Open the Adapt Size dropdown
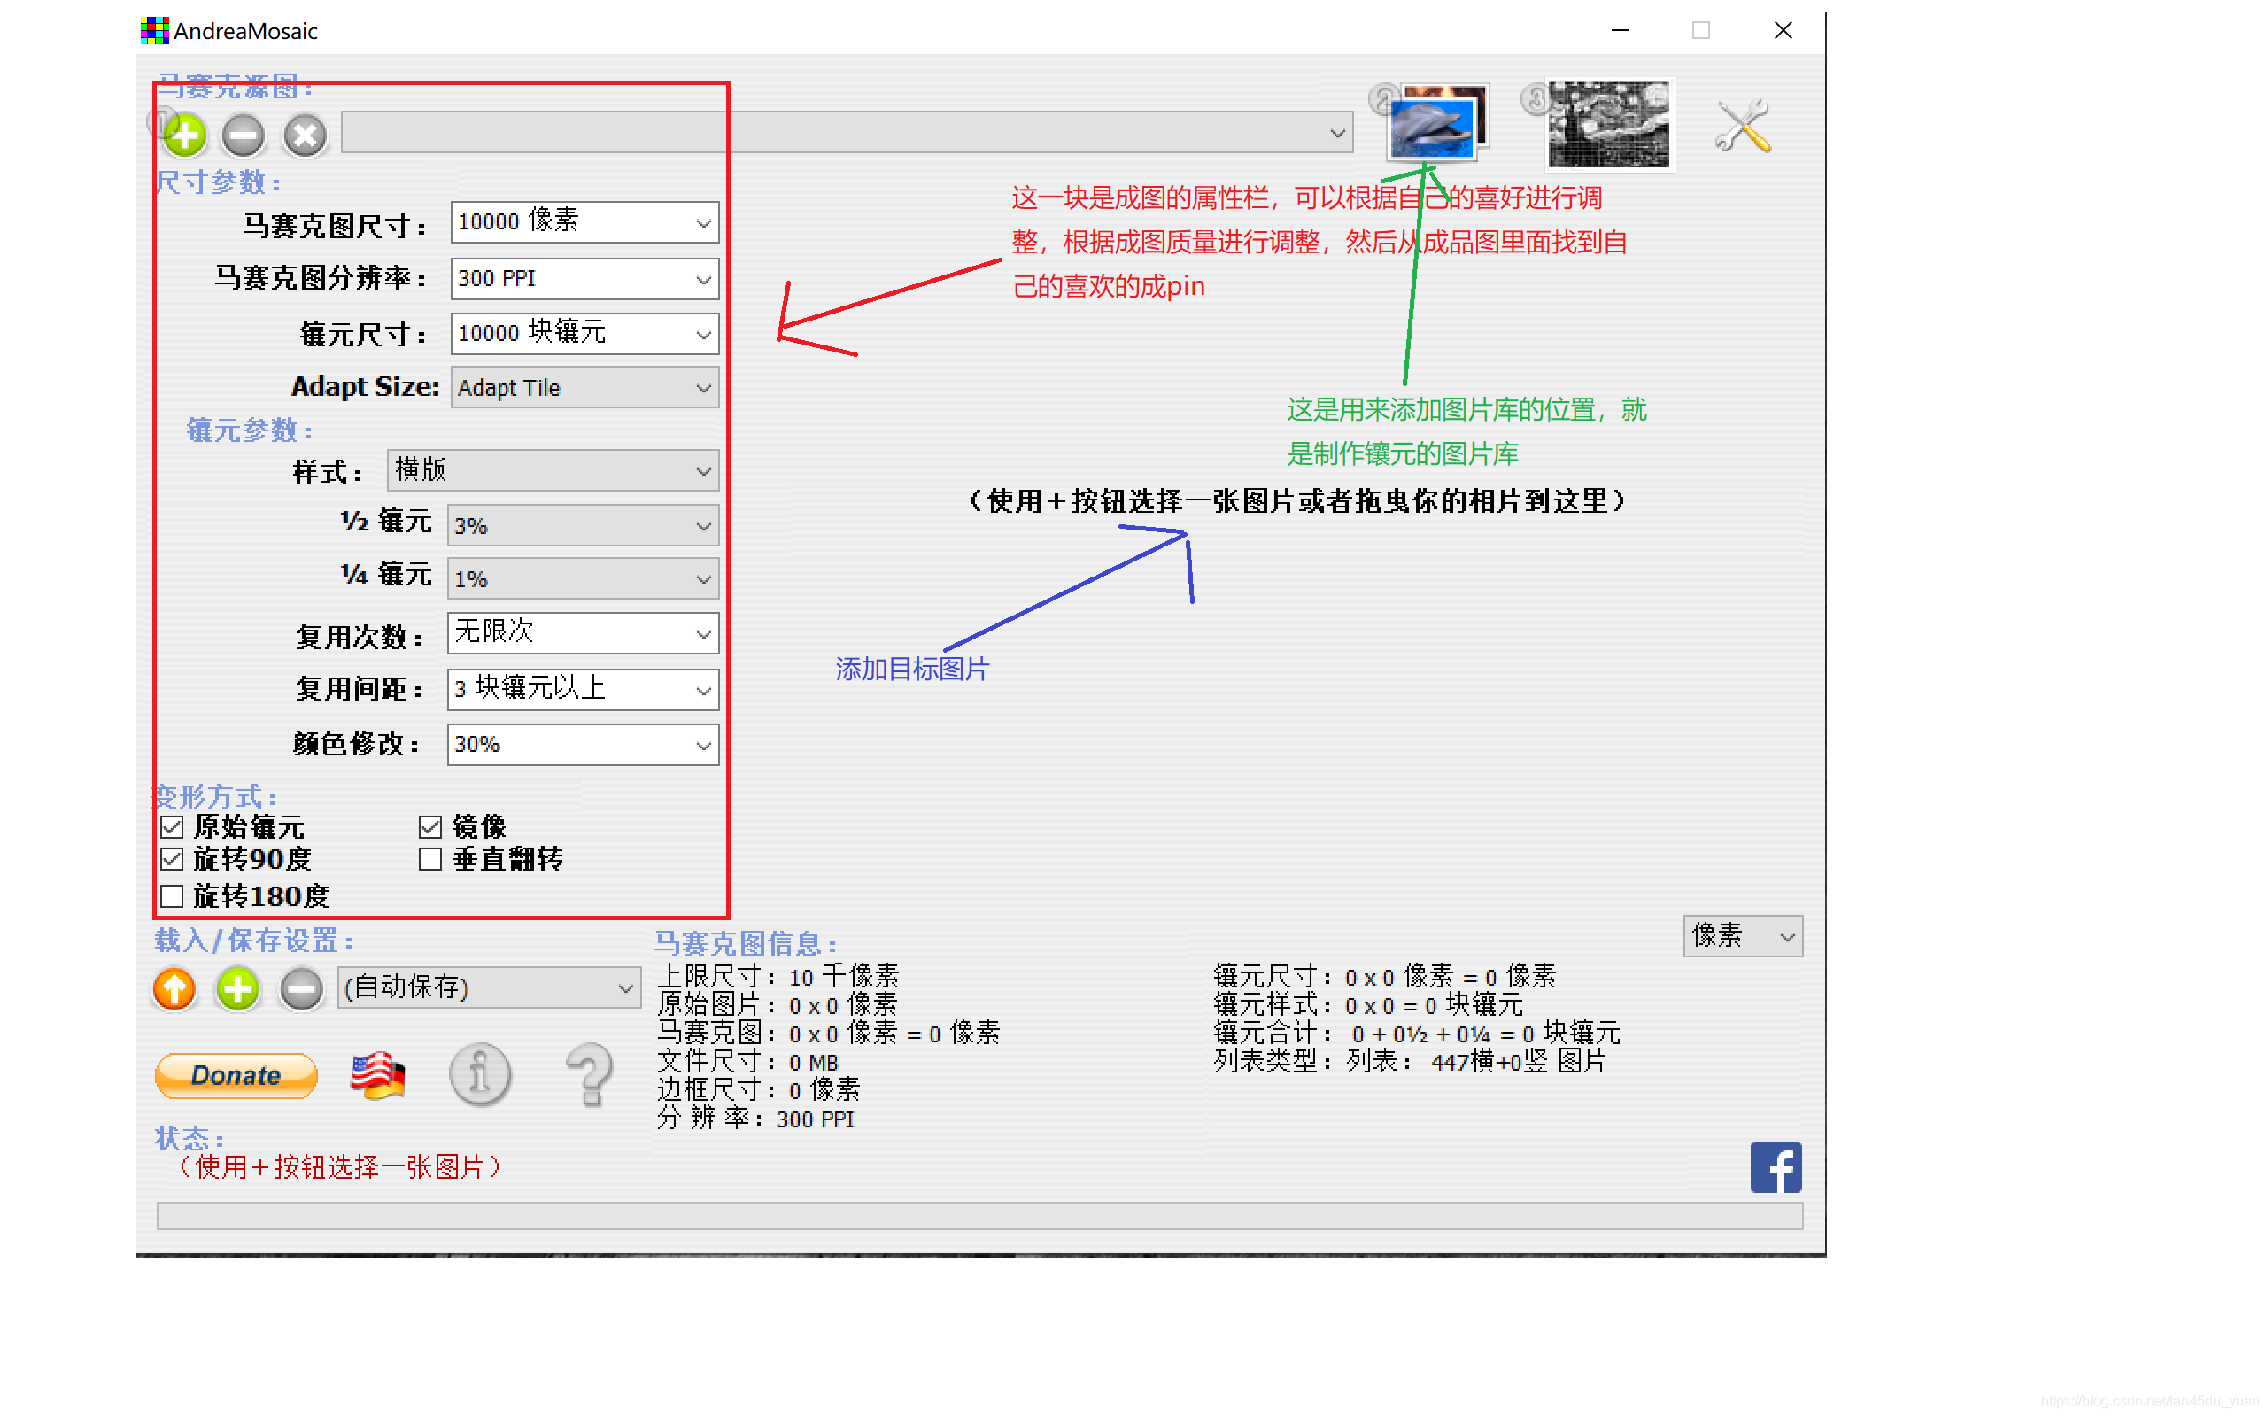Image resolution: width=2267 pixels, height=1417 pixels. point(584,388)
